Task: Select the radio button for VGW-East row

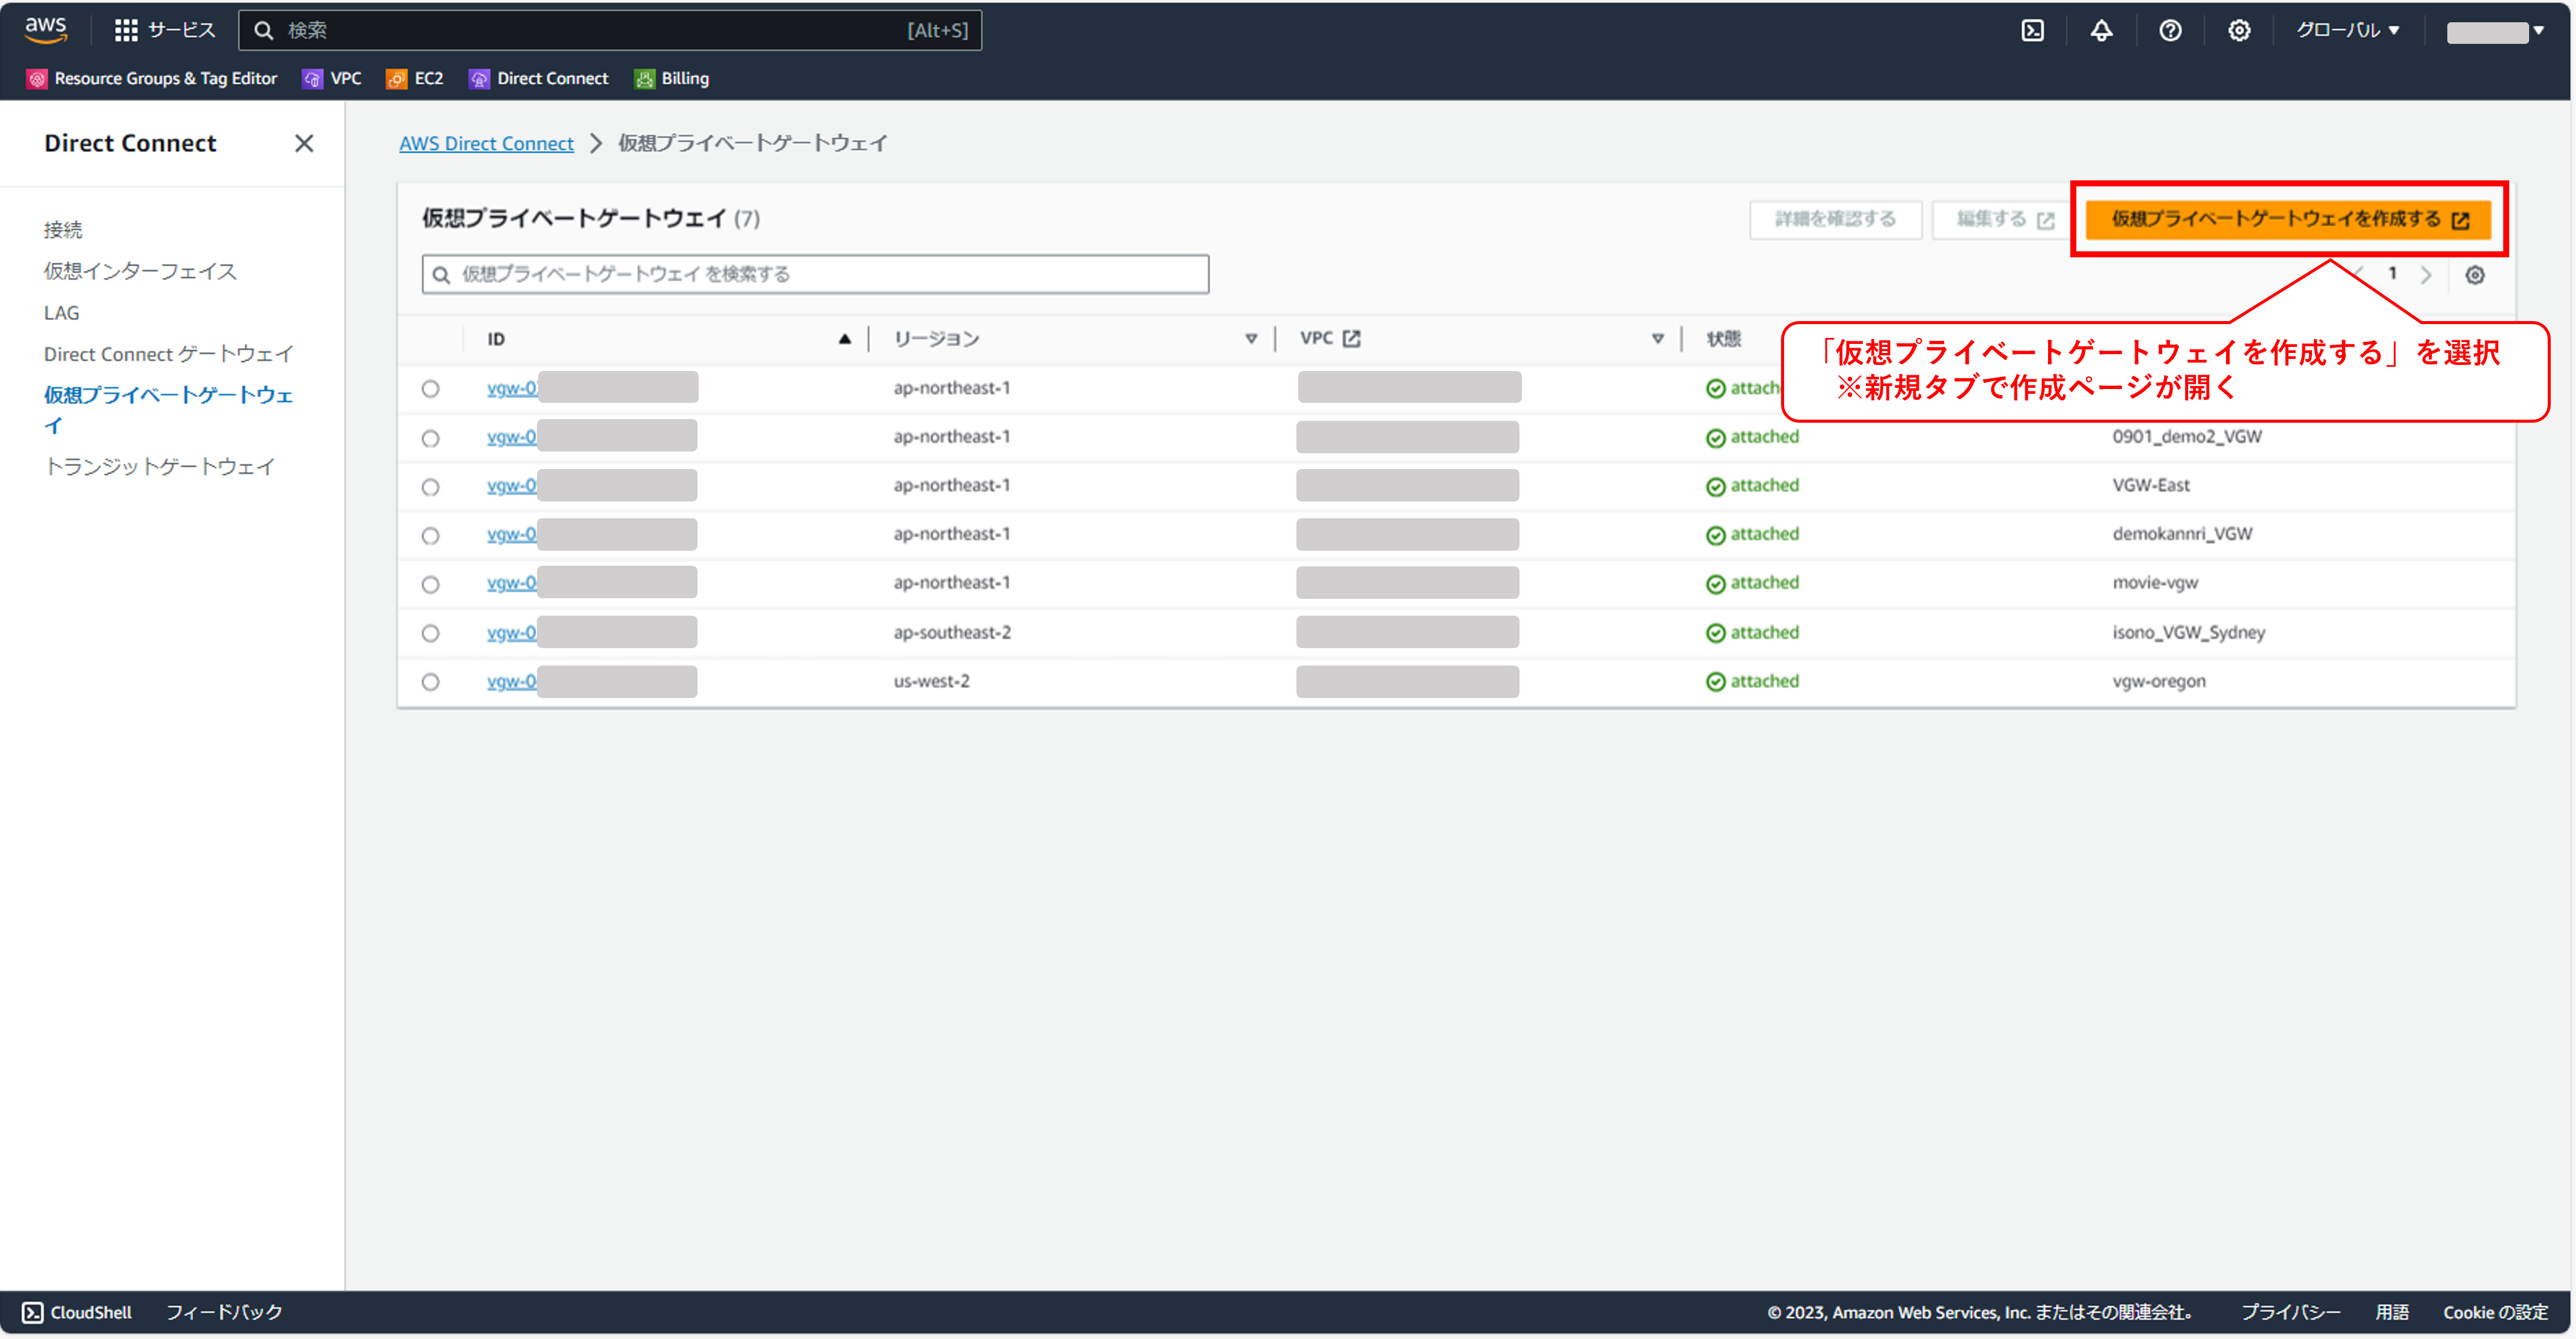Action: pos(430,487)
